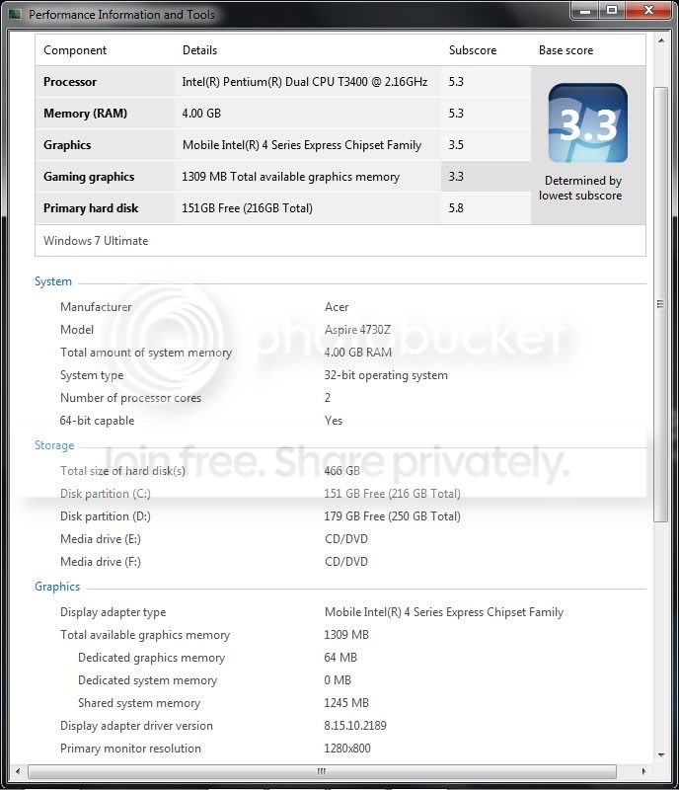
Task: Click the Gaming graphics row label
Action: (x=89, y=177)
